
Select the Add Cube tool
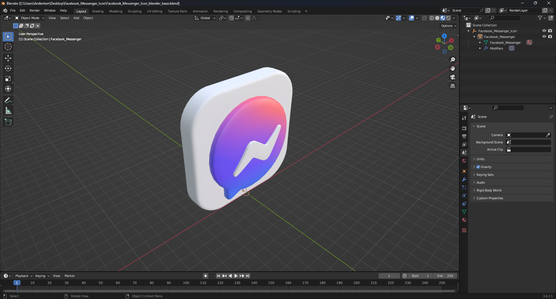coord(8,122)
